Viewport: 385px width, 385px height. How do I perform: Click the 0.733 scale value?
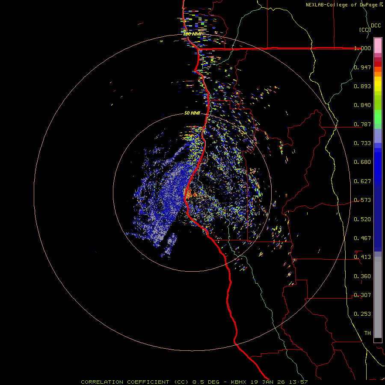[x=362, y=143]
